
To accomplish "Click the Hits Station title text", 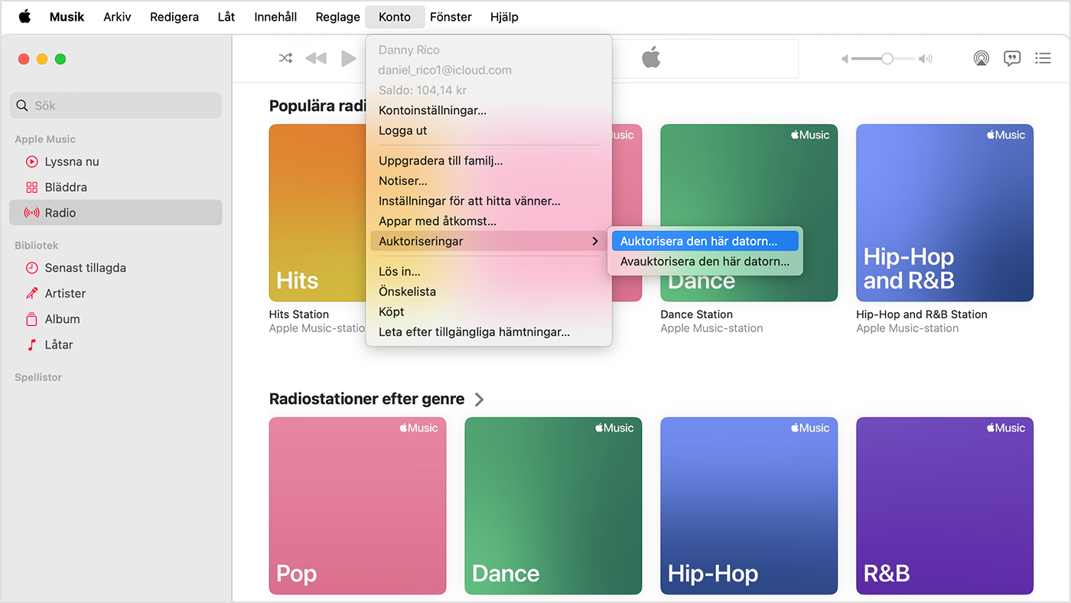I will point(299,315).
